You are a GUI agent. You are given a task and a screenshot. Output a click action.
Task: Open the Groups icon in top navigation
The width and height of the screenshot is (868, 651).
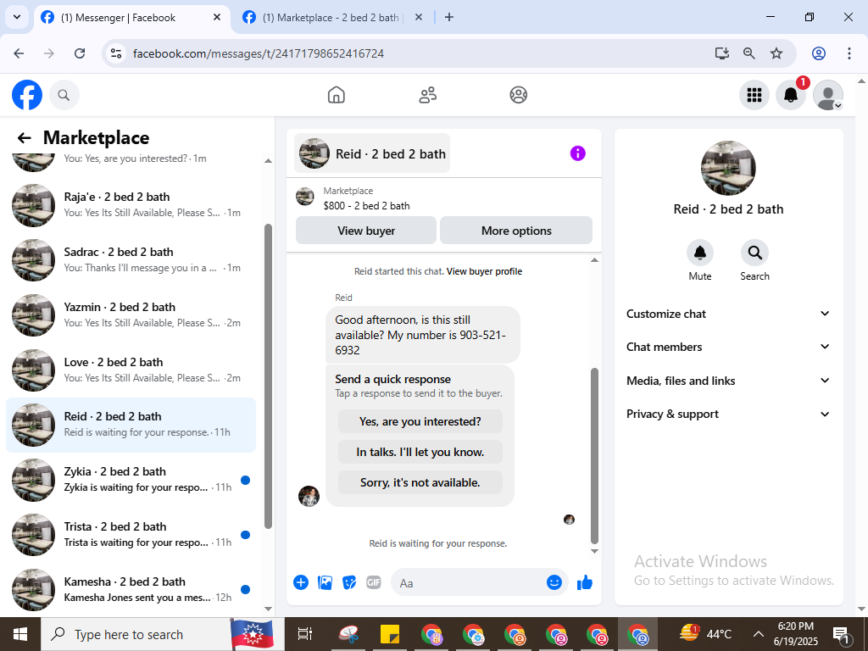click(x=518, y=95)
